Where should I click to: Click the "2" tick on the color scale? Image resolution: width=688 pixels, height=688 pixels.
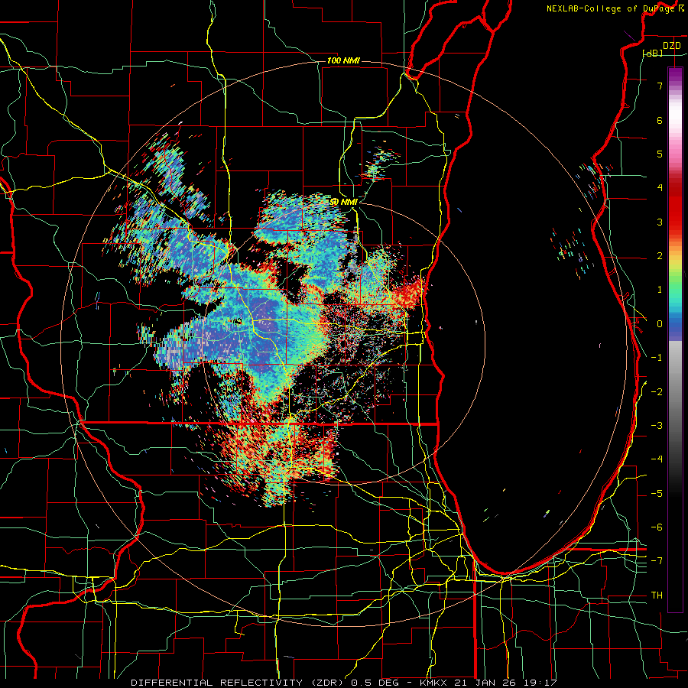[x=660, y=256]
